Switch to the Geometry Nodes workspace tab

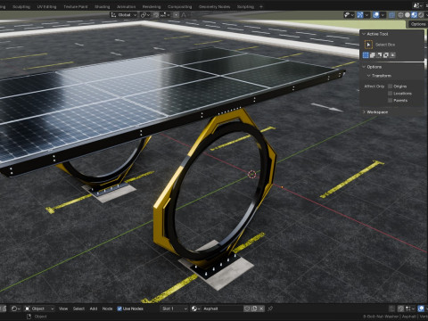pyautogui.click(x=214, y=6)
